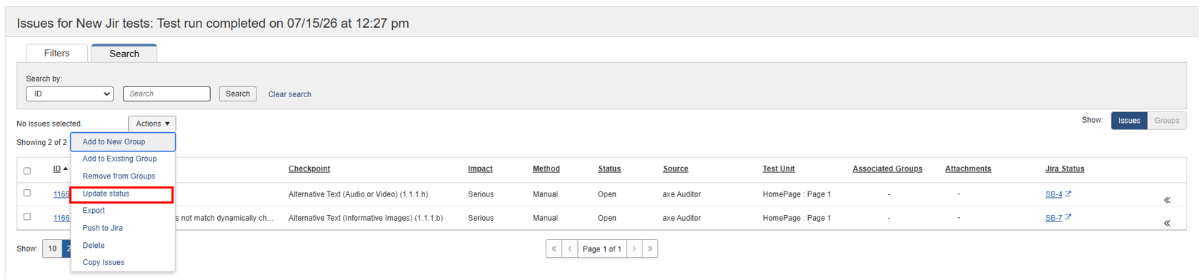Image resolution: width=1201 pixels, height=280 pixels.
Task: Choose Delete from Actions menu
Action: click(123, 245)
